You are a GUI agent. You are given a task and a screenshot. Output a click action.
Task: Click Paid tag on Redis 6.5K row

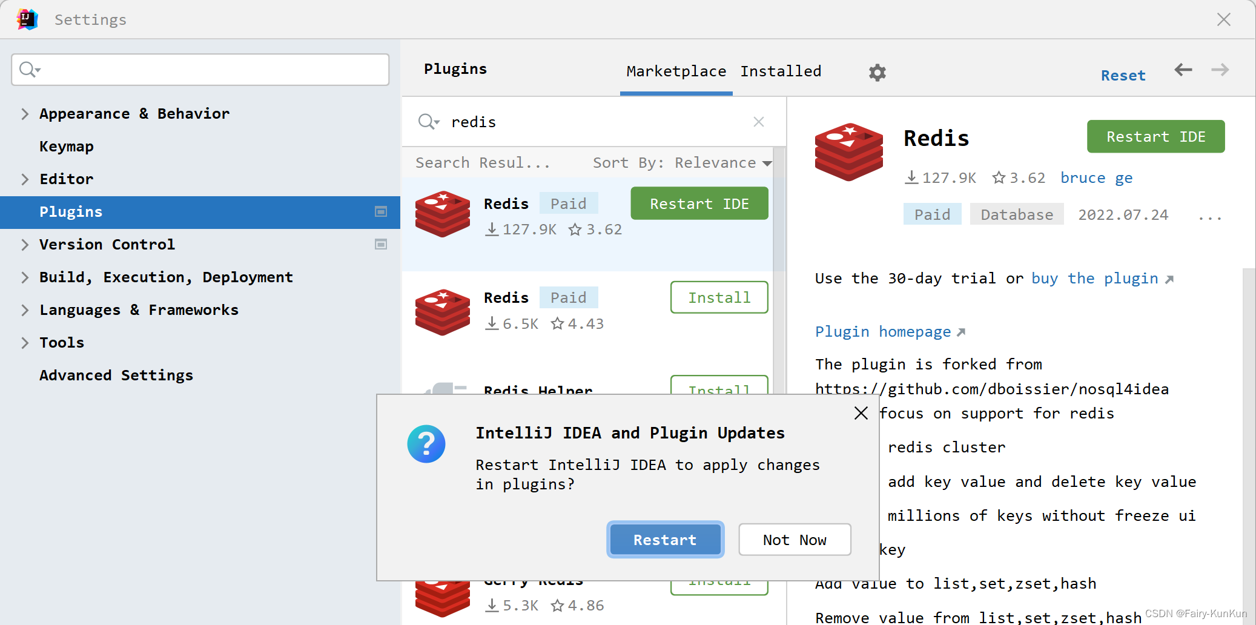point(568,297)
